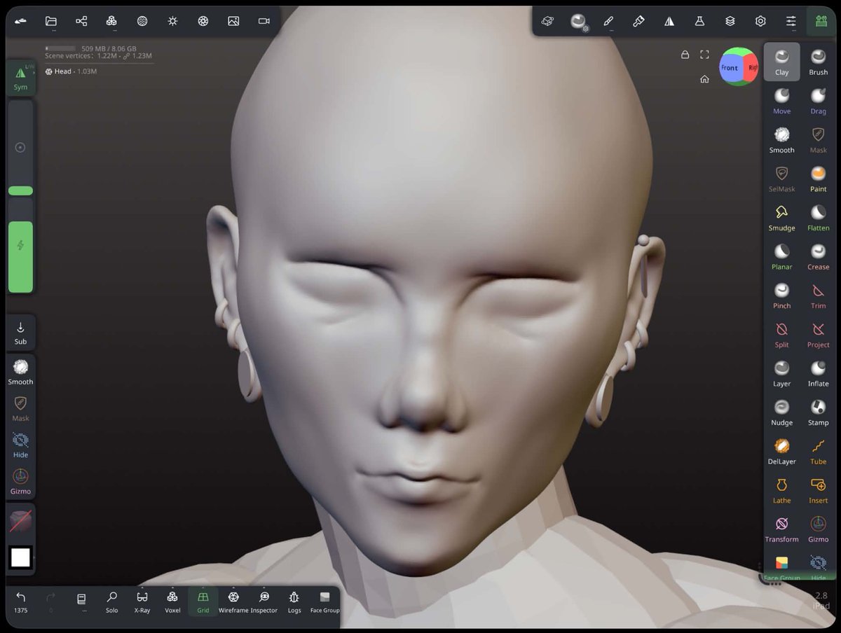This screenshot has width=841, height=633.
Task: Enter fullscreen with the brackets icon
Action: point(705,55)
